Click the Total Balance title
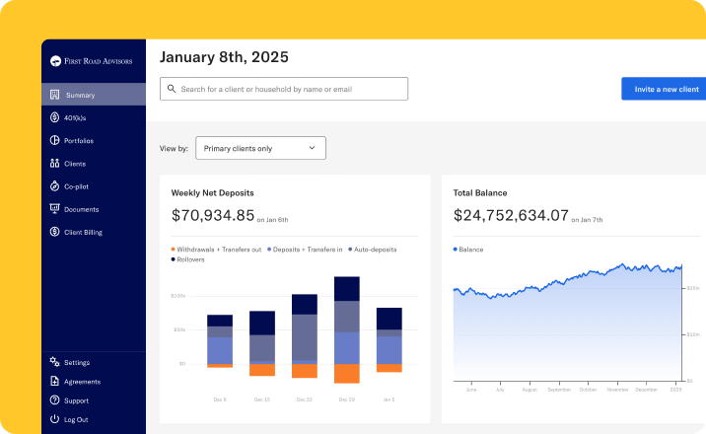Image resolution: width=706 pixels, height=434 pixels. (480, 192)
